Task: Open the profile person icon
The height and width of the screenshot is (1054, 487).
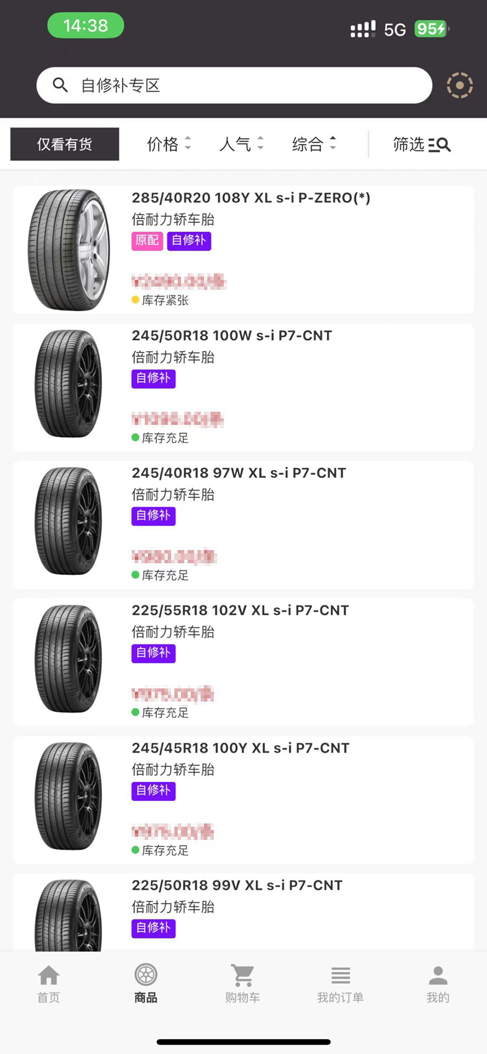Action: pyautogui.click(x=438, y=975)
